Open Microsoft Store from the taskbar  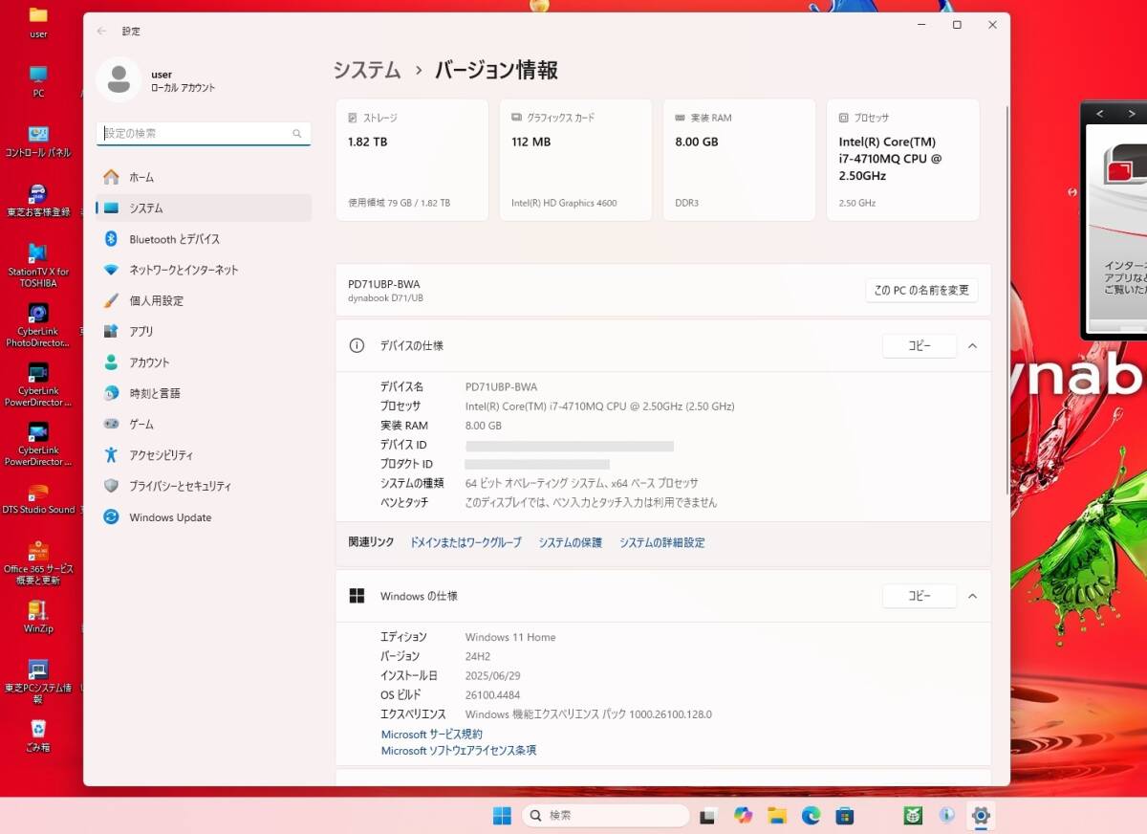coord(845,816)
